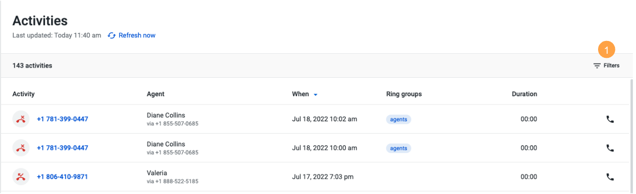Open first +1 781-399-0447 number link
The width and height of the screenshot is (636, 194).
click(x=63, y=119)
